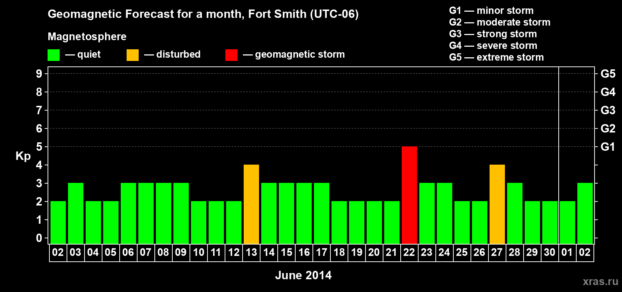Viewport: 622px width, 292px height.
Task: Click the 'June 2014' month label
Action: (x=303, y=275)
